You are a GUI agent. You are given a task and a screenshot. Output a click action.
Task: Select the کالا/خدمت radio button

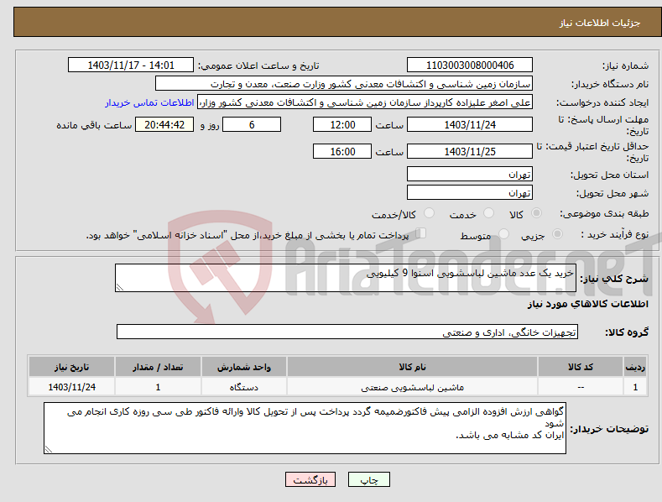click(429, 213)
